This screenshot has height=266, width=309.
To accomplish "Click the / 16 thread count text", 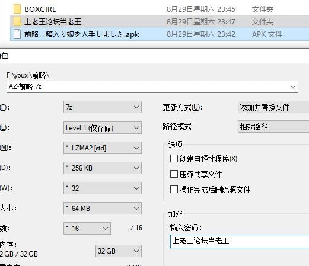I will (x=136, y=228).
